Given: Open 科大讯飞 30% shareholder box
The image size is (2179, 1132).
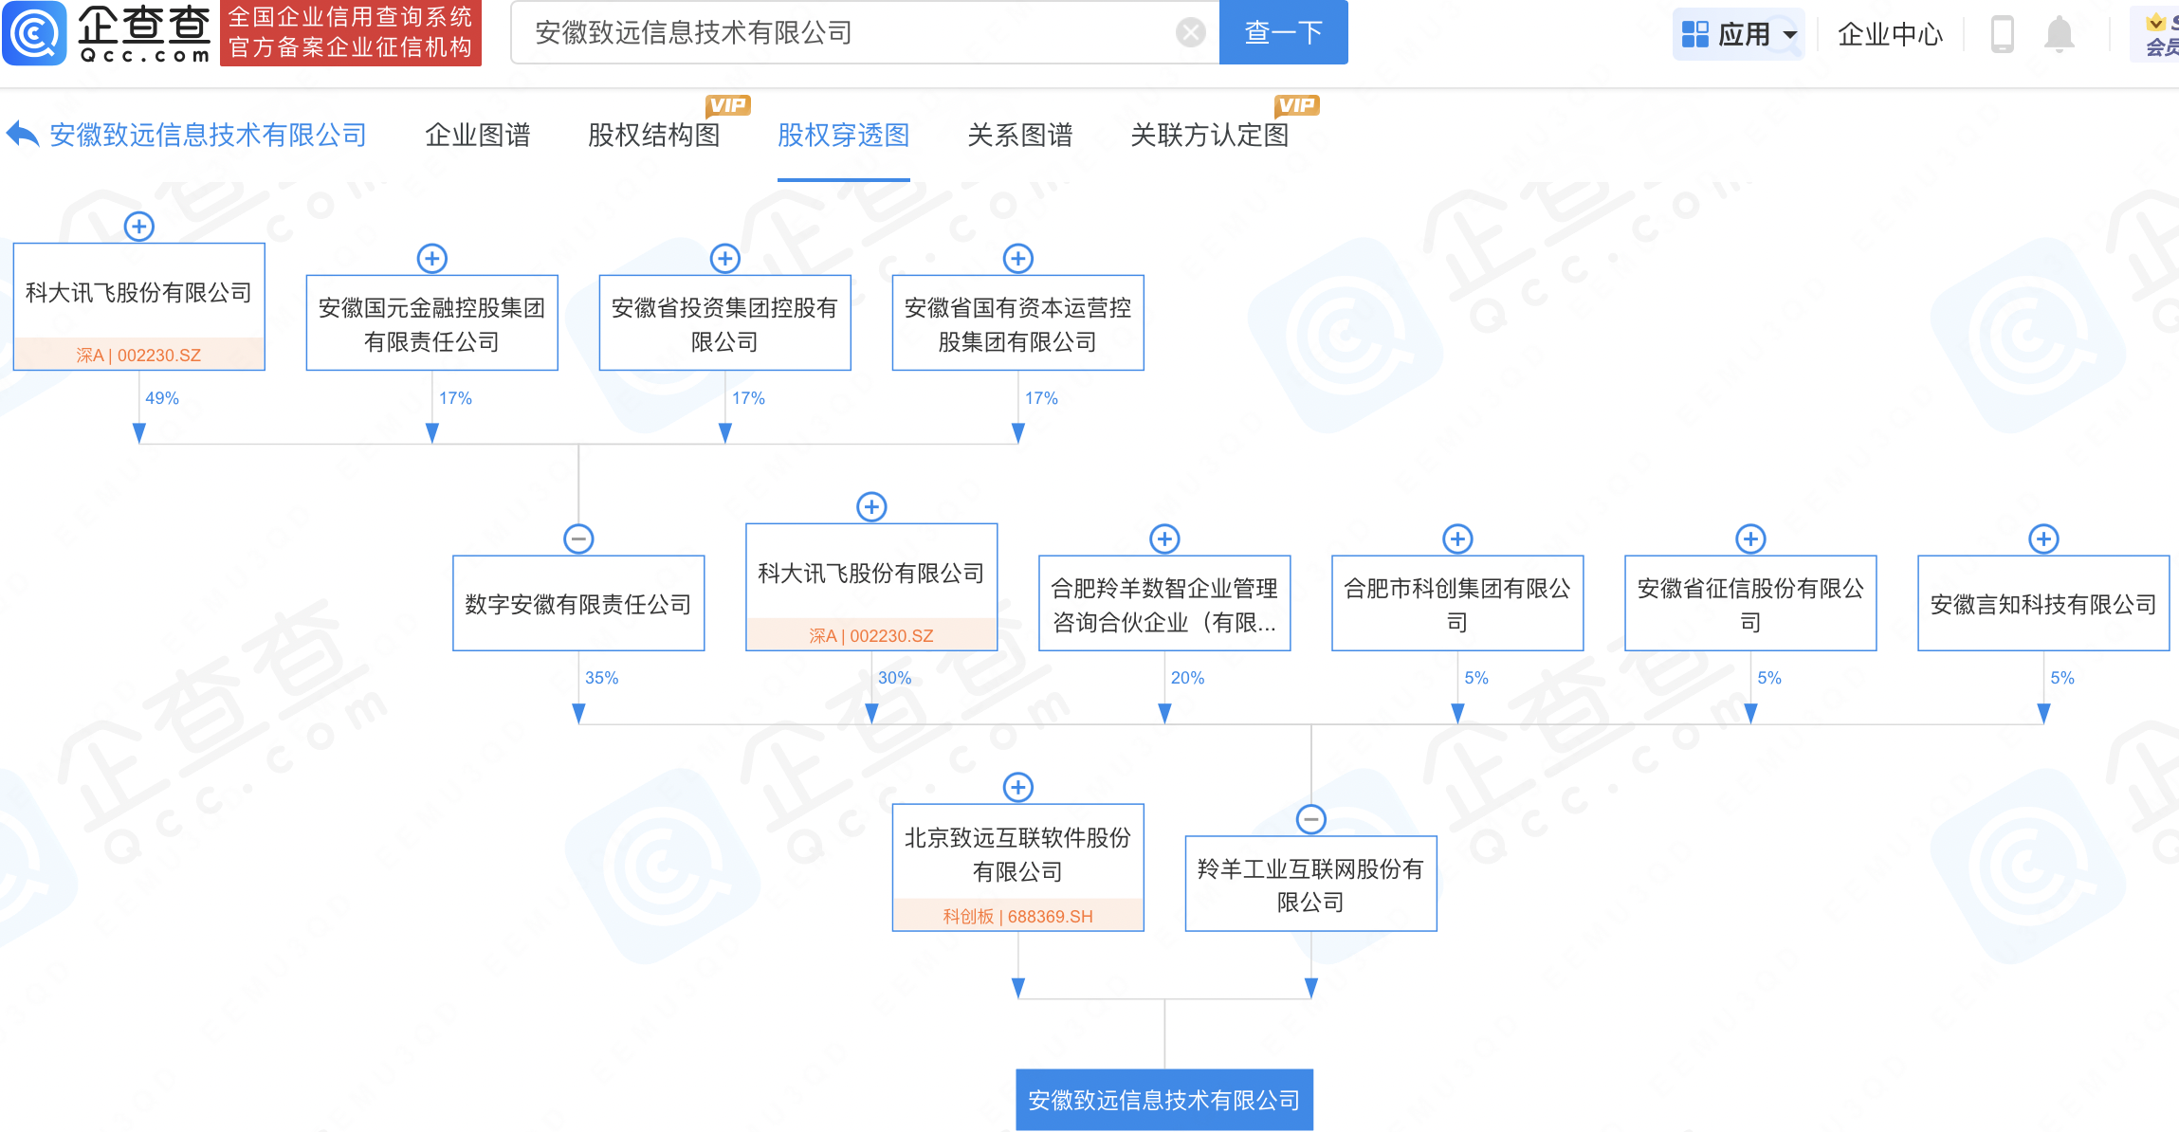Looking at the screenshot, I should click(x=871, y=587).
